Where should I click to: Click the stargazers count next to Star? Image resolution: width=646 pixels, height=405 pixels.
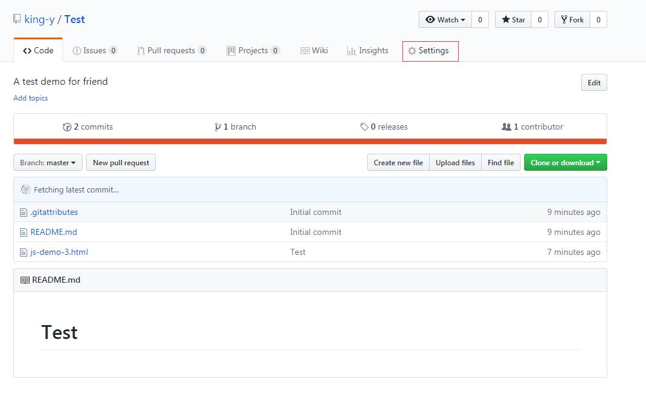(x=540, y=20)
